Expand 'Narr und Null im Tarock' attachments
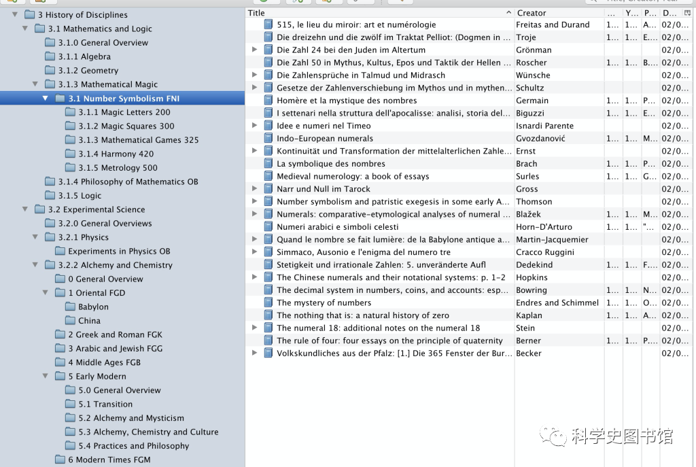This screenshot has height=467, width=696. click(254, 188)
